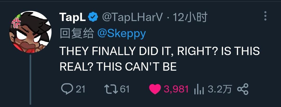Click the 回复给 reply-to label
This screenshot has height=107, width=281.
[77, 34]
